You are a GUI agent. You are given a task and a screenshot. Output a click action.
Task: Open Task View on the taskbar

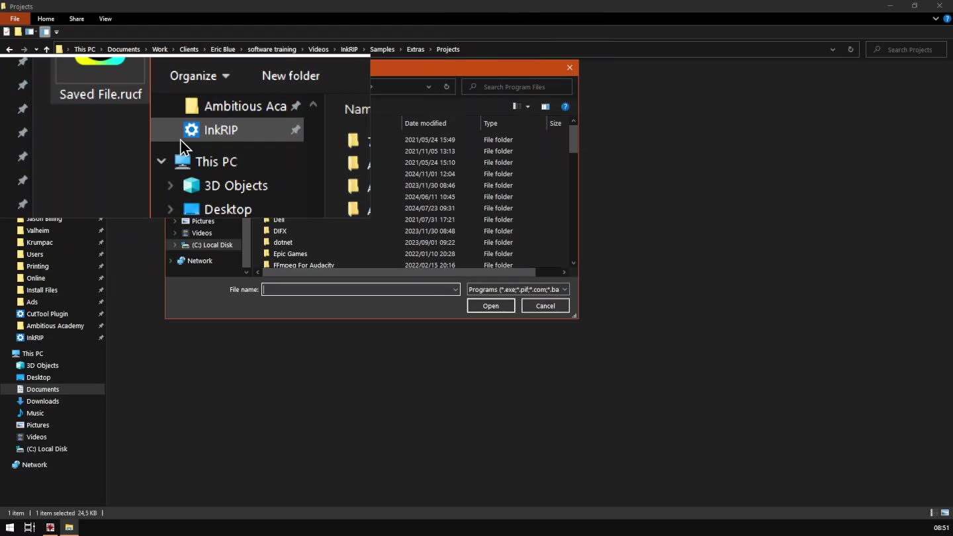click(29, 527)
